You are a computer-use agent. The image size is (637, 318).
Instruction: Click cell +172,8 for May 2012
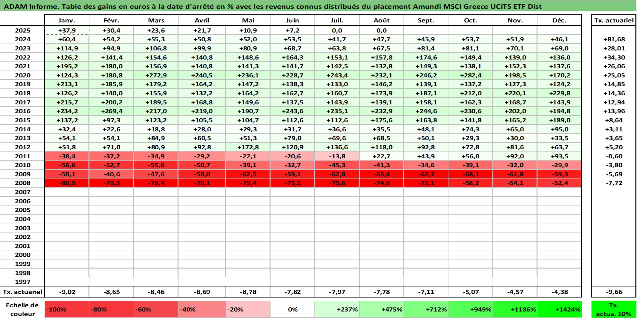point(248,147)
